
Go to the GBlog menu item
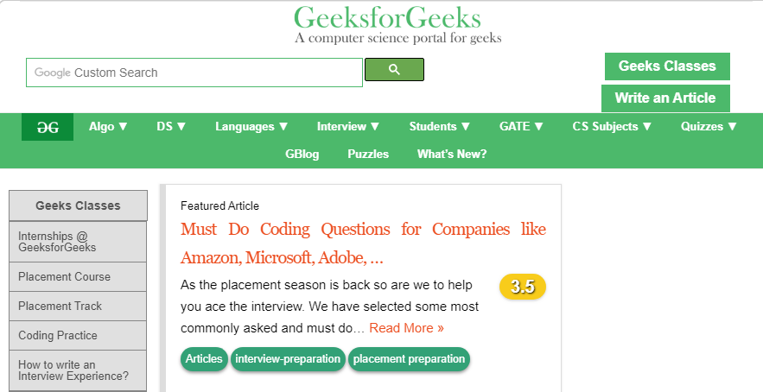pyautogui.click(x=302, y=154)
